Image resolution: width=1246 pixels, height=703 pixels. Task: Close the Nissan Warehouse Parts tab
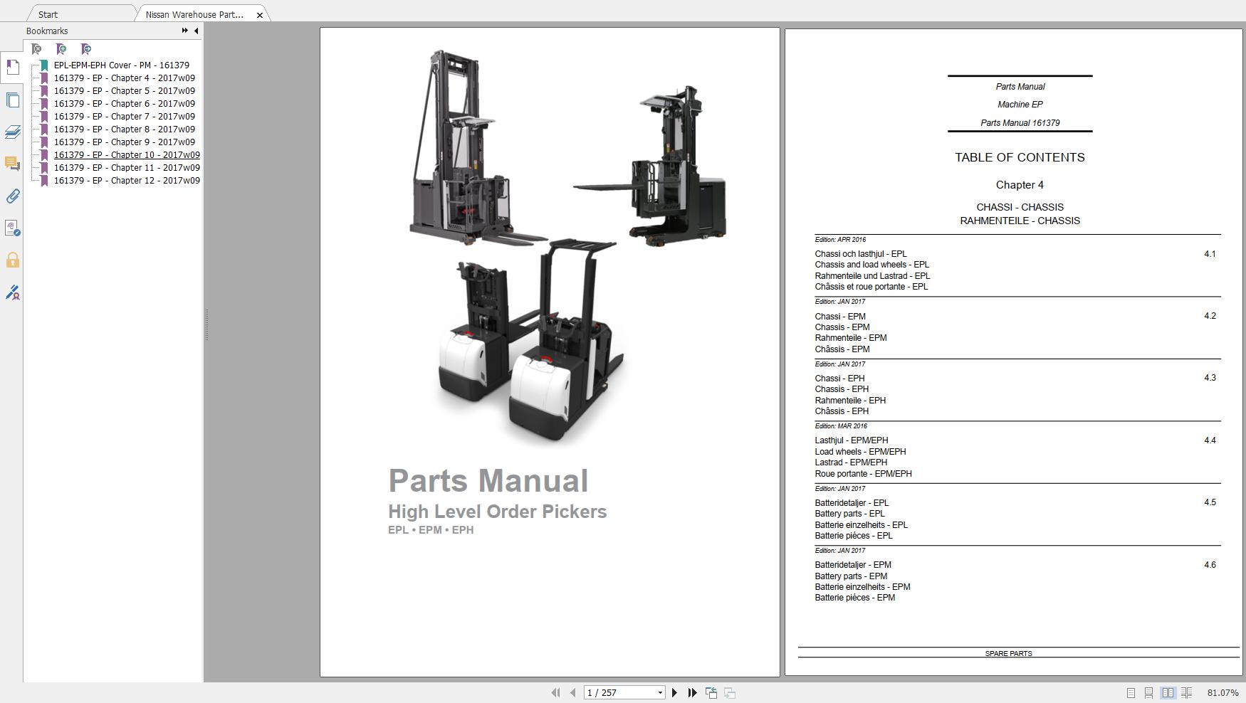[260, 15]
